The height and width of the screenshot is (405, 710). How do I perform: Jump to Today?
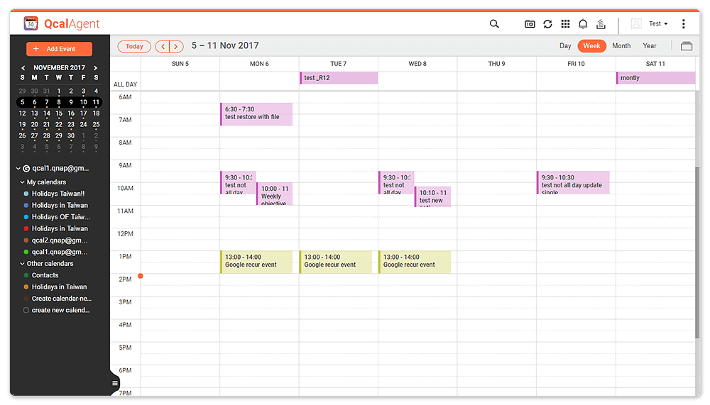[134, 46]
